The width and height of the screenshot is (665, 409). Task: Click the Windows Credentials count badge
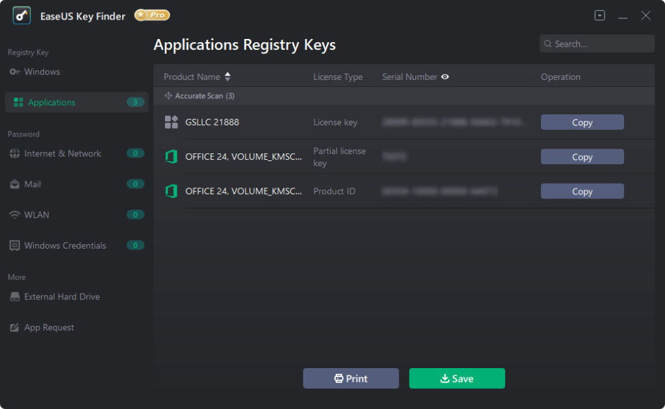pyautogui.click(x=135, y=245)
